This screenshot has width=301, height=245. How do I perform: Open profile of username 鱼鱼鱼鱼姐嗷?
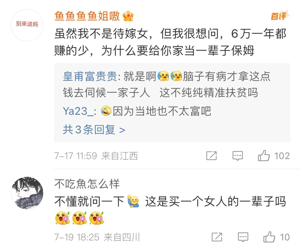87,16
